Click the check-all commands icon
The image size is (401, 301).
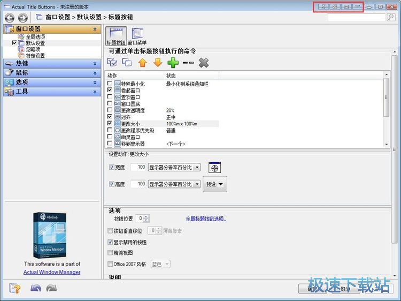(x=112, y=62)
